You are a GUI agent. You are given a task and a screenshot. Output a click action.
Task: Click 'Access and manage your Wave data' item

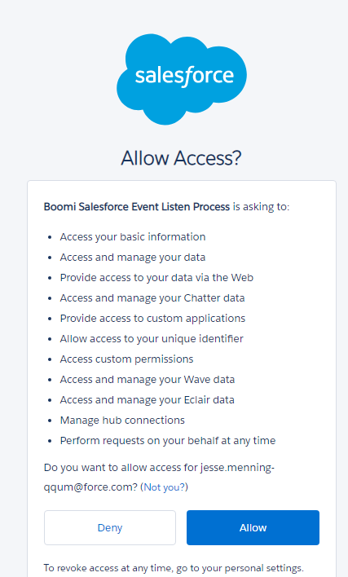coord(148,380)
